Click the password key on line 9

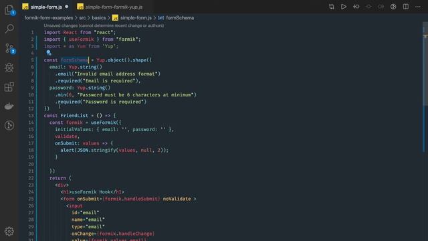pos(62,88)
